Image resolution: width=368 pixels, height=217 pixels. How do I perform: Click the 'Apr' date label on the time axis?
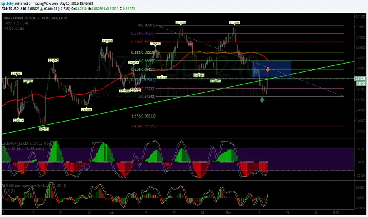112,213
